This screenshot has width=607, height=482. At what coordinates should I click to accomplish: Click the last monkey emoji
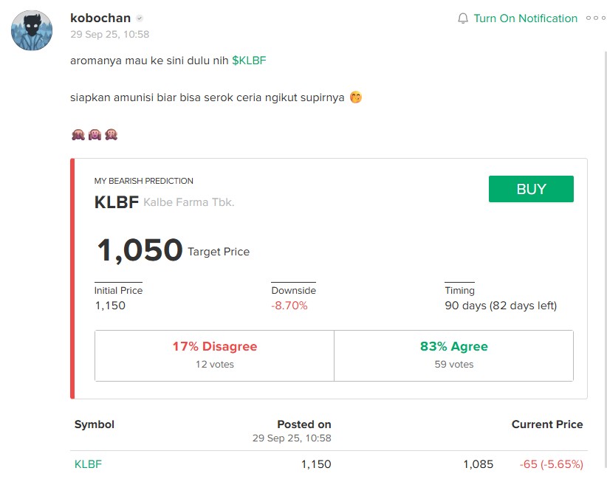tap(112, 134)
